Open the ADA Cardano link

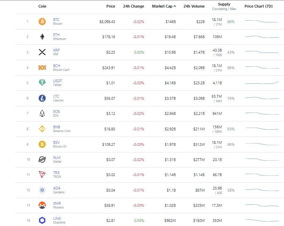(x=57, y=188)
